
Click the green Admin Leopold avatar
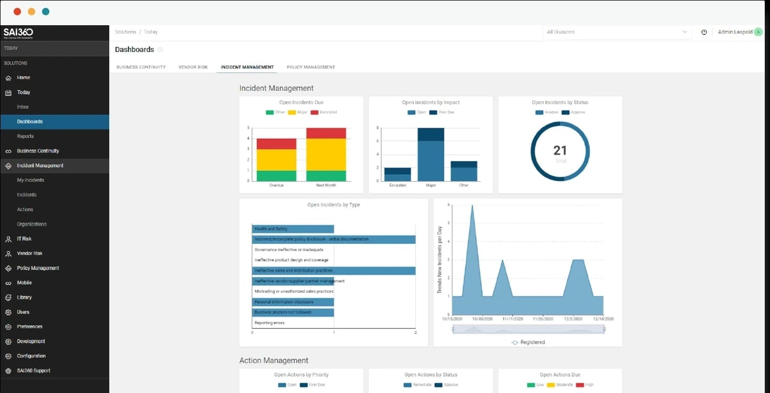point(758,32)
